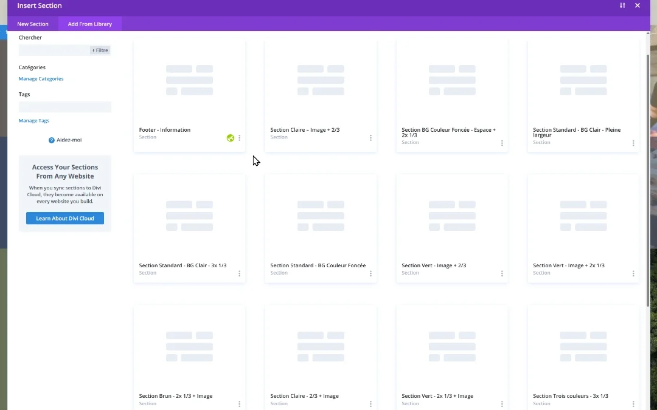Click the Tags input field
The width and height of the screenshot is (657, 410).
pyautogui.click(x=65, y=107)
